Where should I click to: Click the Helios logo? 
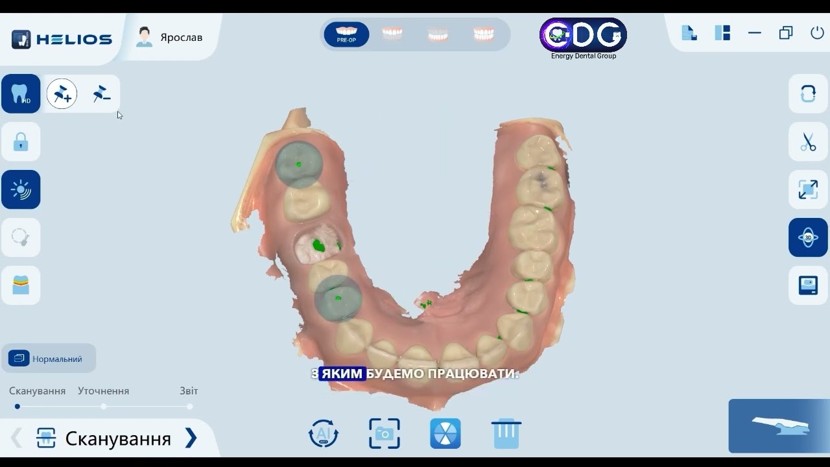coord(62,39)
